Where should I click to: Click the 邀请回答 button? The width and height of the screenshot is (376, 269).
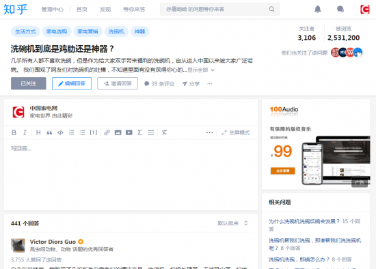118,83
